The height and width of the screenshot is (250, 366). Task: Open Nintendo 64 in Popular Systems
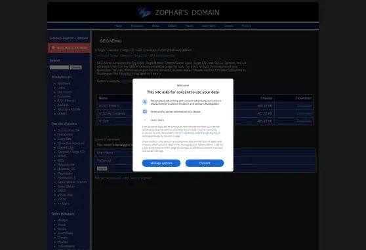(66, 165)
